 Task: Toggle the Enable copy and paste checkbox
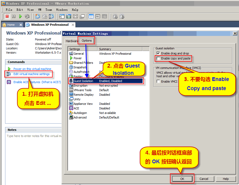(x=158, y=58)
